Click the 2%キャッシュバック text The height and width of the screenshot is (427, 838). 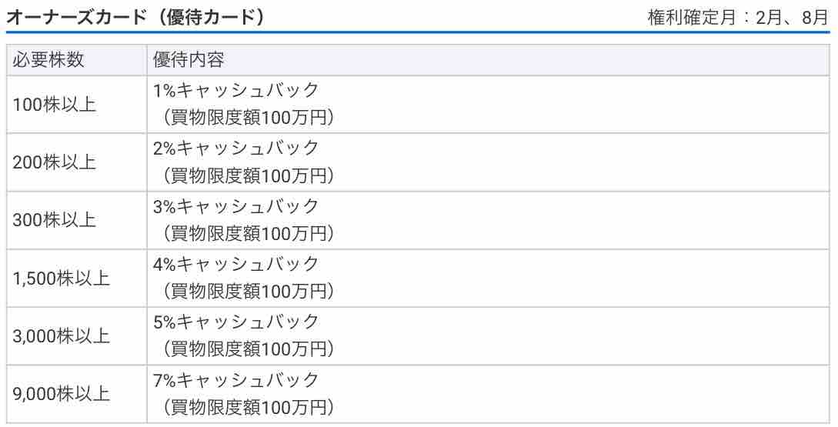235,148
